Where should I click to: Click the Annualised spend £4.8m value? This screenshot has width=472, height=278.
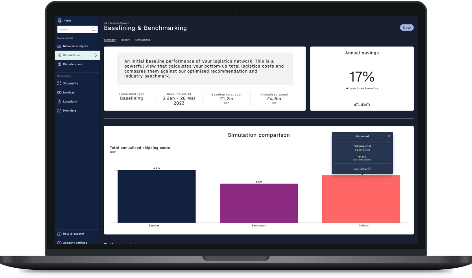[274, 99]
